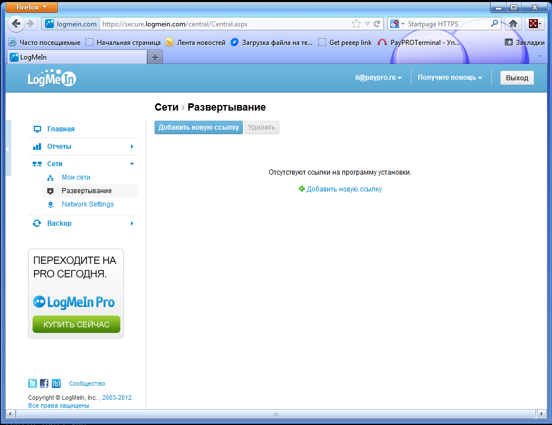The height and width of the screenshot is (425, 552).
Task: Open Network Settings in sidebar
Action: pos(88,204)
